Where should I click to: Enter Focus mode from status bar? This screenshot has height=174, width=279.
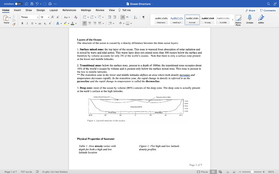[x=202, y=172]
